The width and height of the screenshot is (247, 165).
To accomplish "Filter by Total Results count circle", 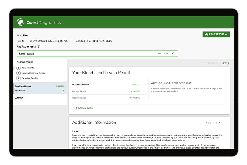I will point(18,68).
